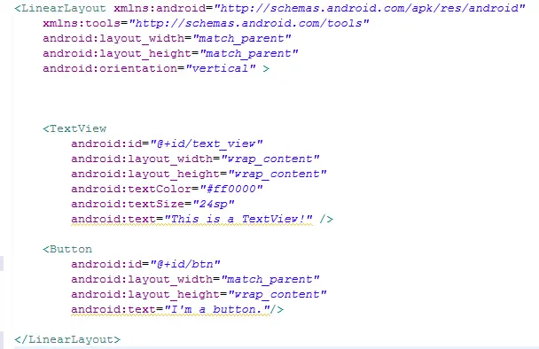Click the <Button opening tag

(x=67, y=249)
